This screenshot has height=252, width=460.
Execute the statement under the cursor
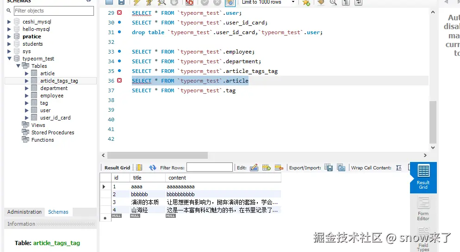click(149, 2)
